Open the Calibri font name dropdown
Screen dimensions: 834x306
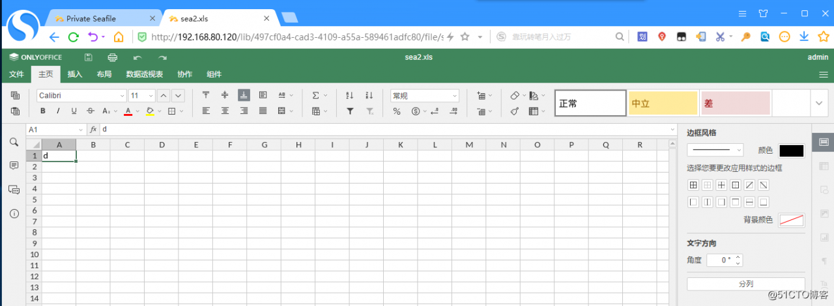(122, 96)
